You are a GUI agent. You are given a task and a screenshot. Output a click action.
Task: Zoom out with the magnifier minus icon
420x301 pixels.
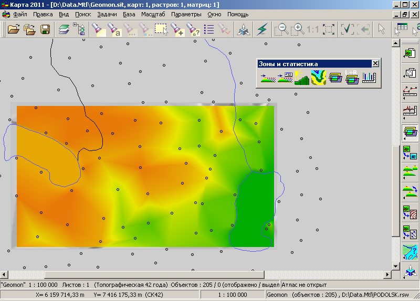(x=281, y=29)
